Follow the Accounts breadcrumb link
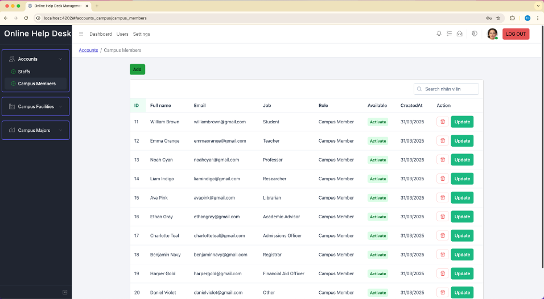The image size is (544, 299). pos(88,50)
